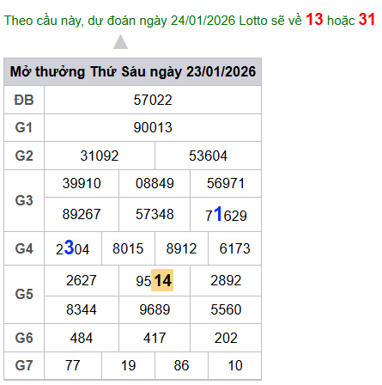Click the prediction text 'Theo cầu này, dự đoán'
382x385 pixels.
(70, 21)
